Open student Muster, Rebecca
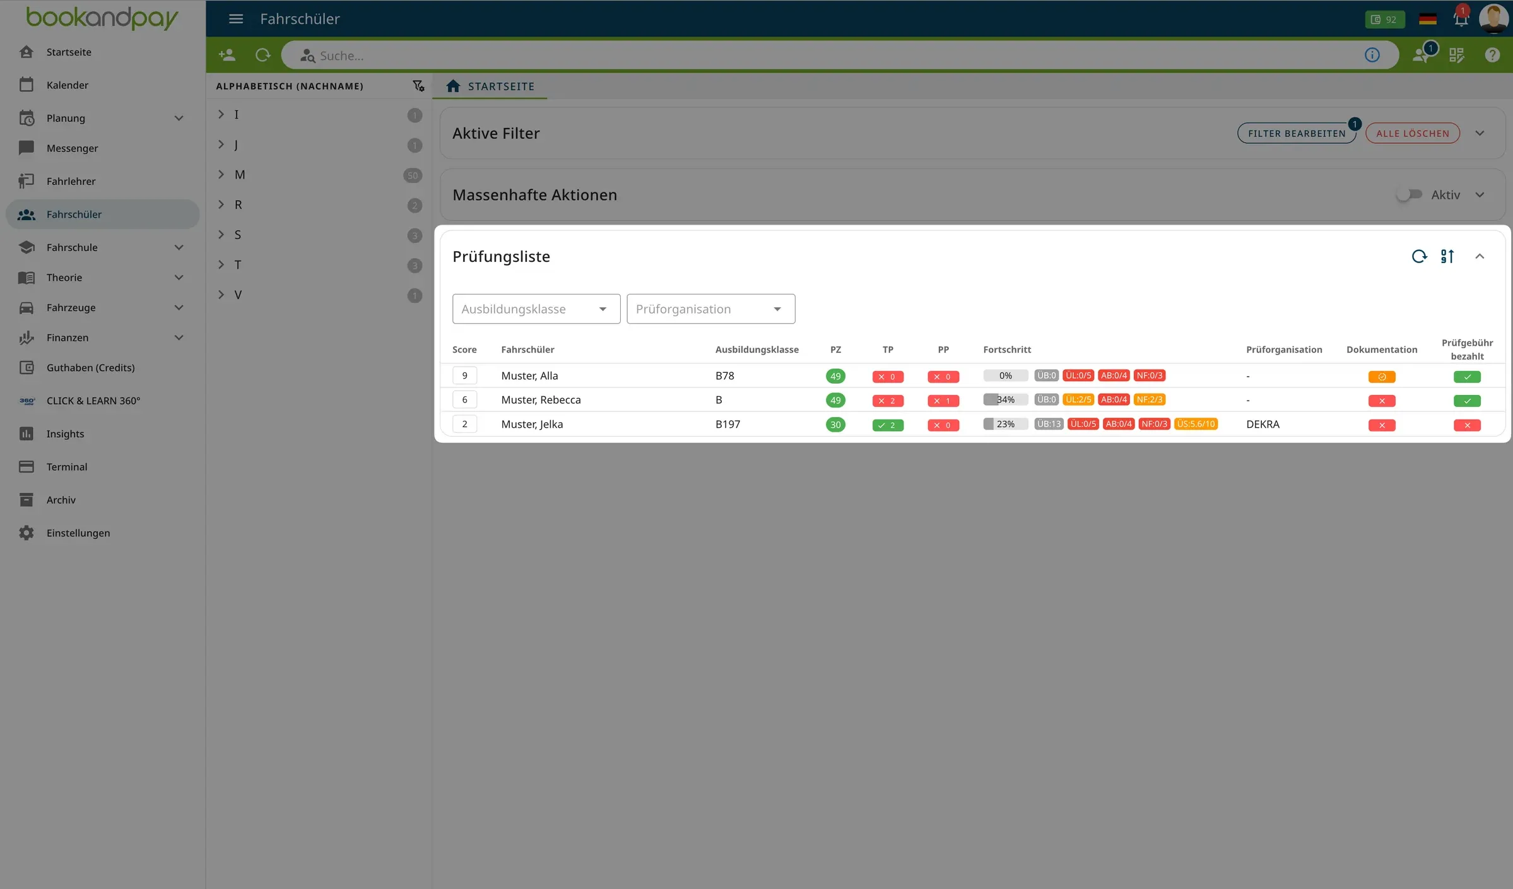The width and height of the screenshot is (1513, 889). coord(541,399)
